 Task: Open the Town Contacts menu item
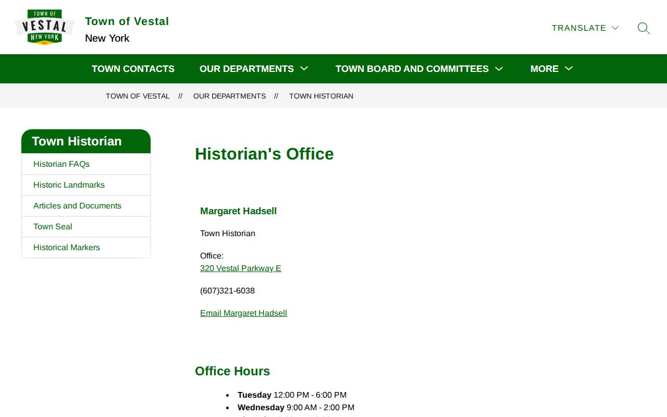point(133,69)
